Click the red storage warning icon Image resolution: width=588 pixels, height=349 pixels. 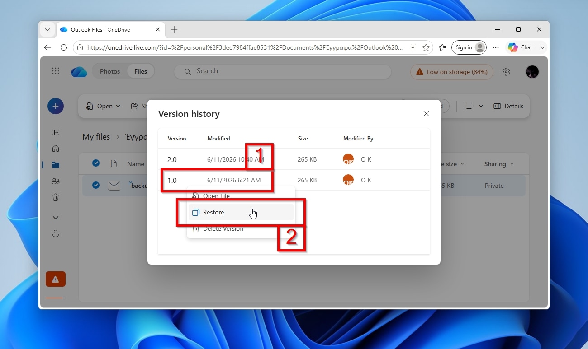point(56,279)
